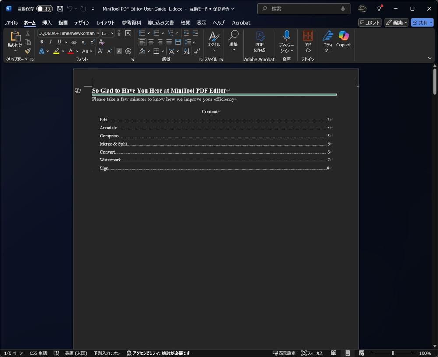
Task: Expand the line spacing dropdown
Action: [x=194, y=42]
